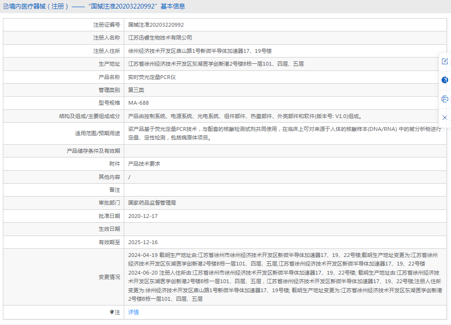Click the 管理类别 label
Viewport: 451px width, 325px height.
tap(109, 90)
